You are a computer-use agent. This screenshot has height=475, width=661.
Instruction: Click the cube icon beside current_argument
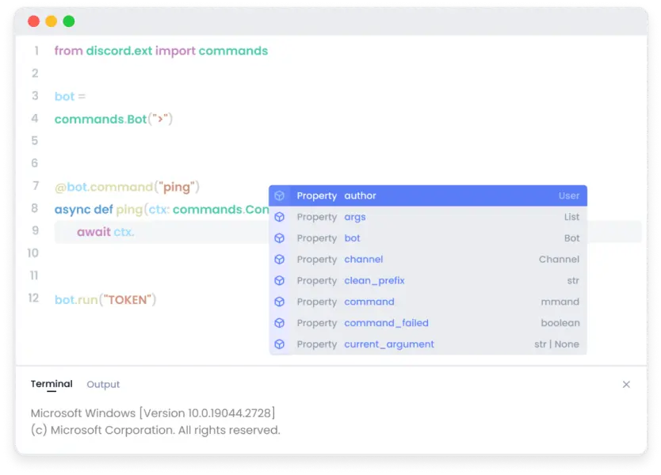pos(280,344)
